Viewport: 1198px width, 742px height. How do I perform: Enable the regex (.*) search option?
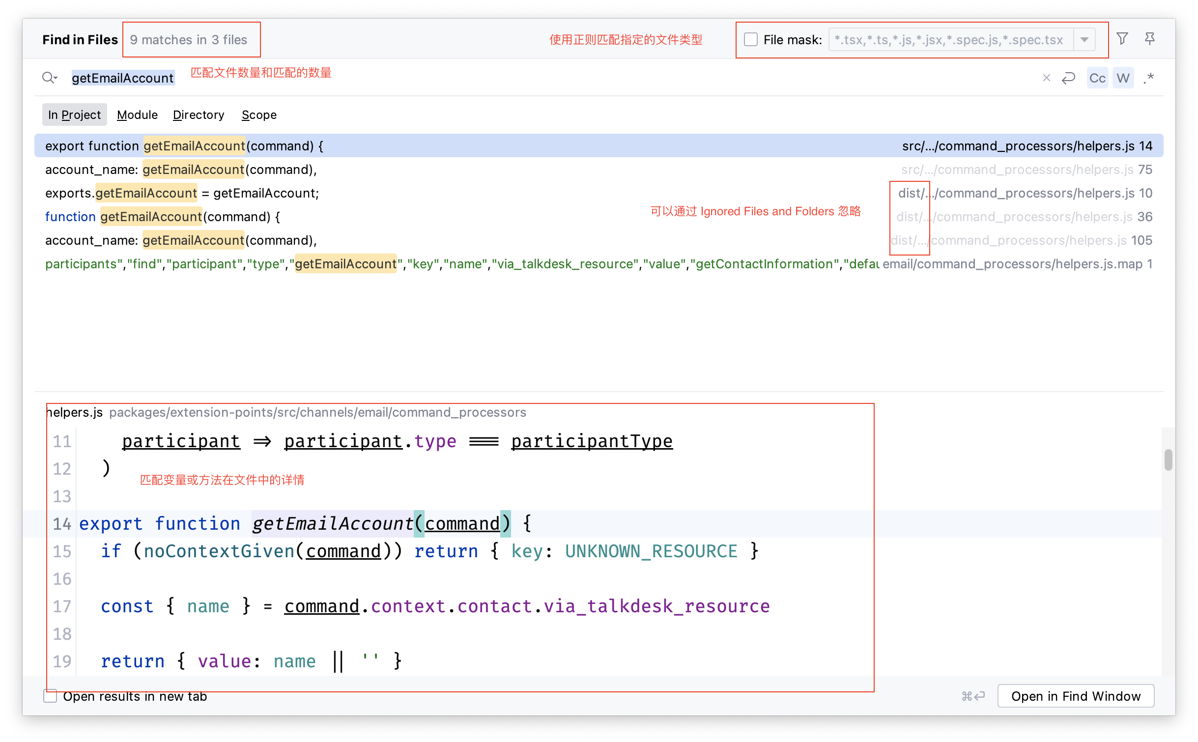[x=1148, y=78]
